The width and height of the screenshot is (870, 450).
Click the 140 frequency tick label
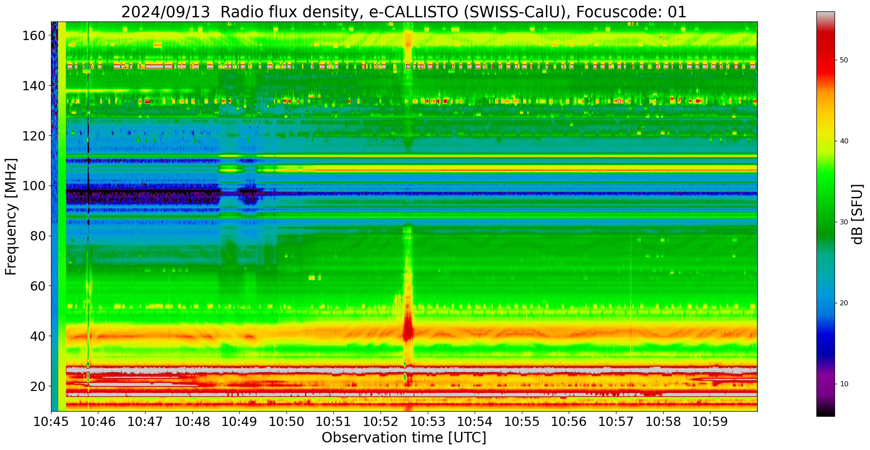34,86
